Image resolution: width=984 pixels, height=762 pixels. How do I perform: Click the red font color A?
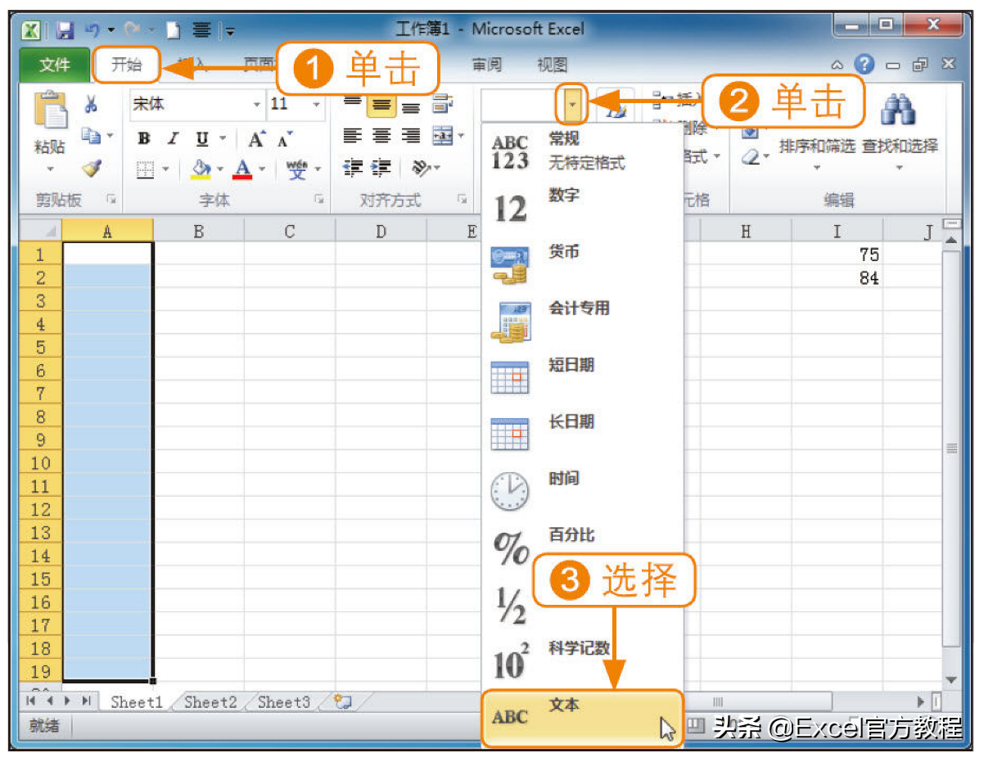(241, 170)
